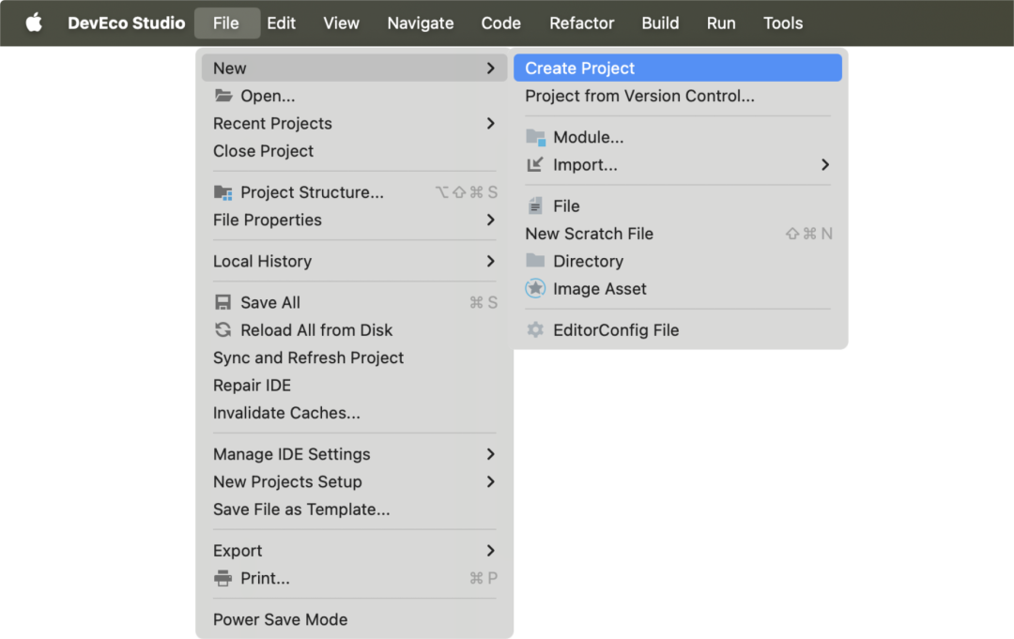The height and width of the screenshot is (639, 1014).
Task: Click the Project Structure shortcut keys
Action: click(467, 192)
